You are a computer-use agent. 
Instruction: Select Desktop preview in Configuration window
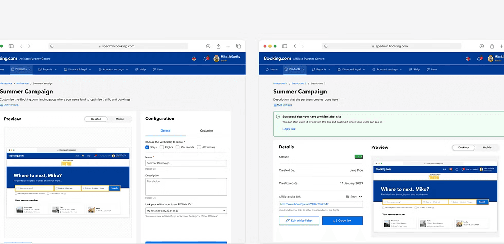pos(96,119)
